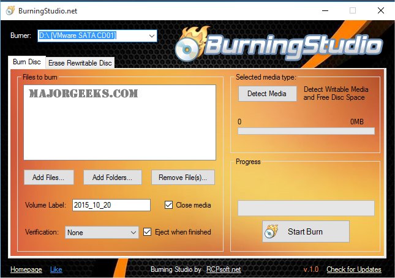Click the flaming disc icon on Start Burn
395x278 pixels.
pos(271,231)
